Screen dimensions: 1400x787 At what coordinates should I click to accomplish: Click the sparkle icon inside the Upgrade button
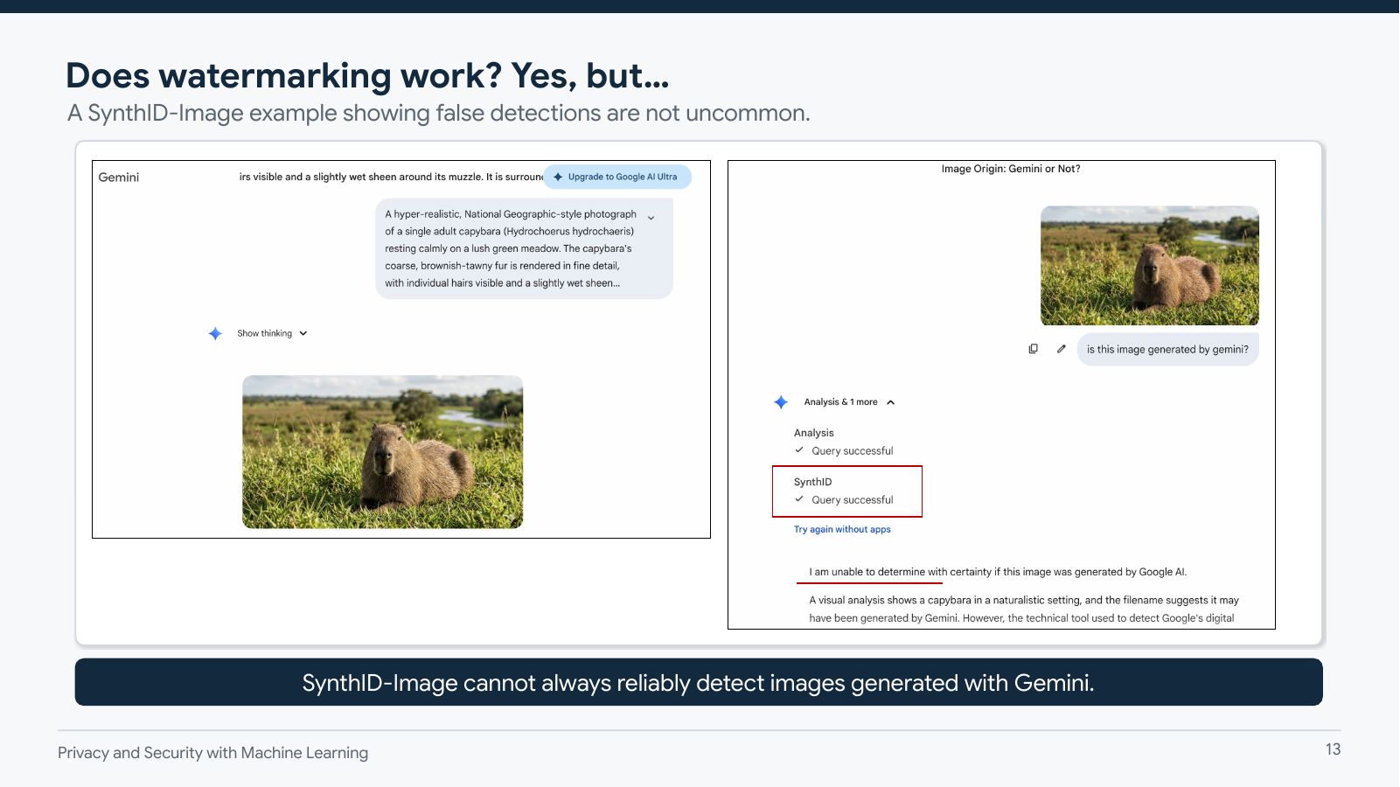click(557, 177)
